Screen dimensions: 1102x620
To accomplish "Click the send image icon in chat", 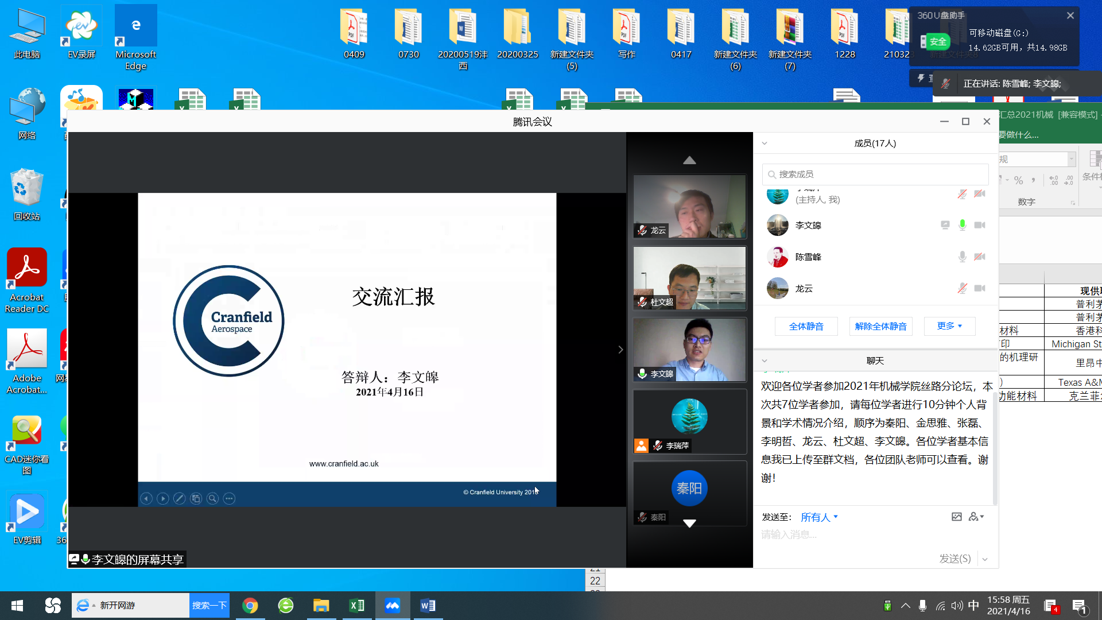I will click(956, 517).
